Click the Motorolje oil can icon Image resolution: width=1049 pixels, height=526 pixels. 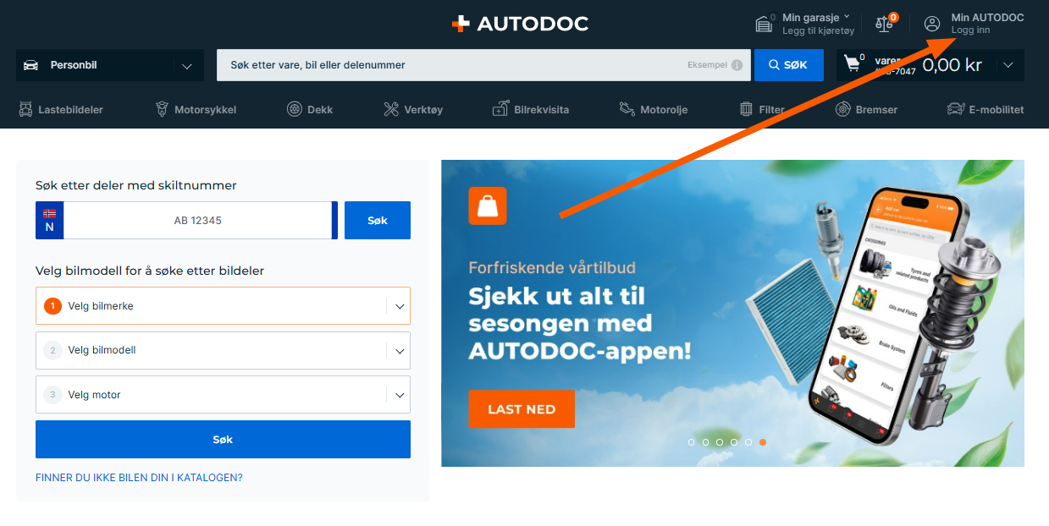627,109
